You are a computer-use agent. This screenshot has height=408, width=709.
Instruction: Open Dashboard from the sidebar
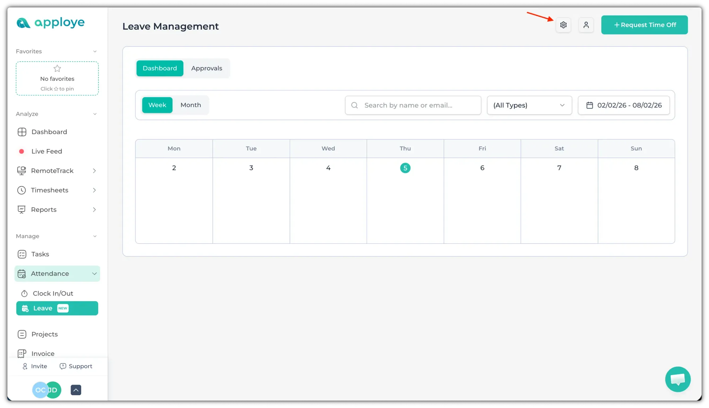click(49, 132)
